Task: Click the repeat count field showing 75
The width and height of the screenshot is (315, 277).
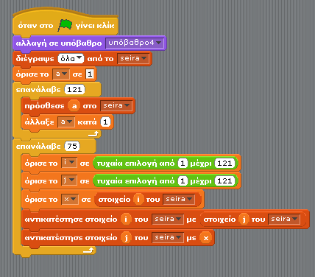Action: (x=72, y=147)
